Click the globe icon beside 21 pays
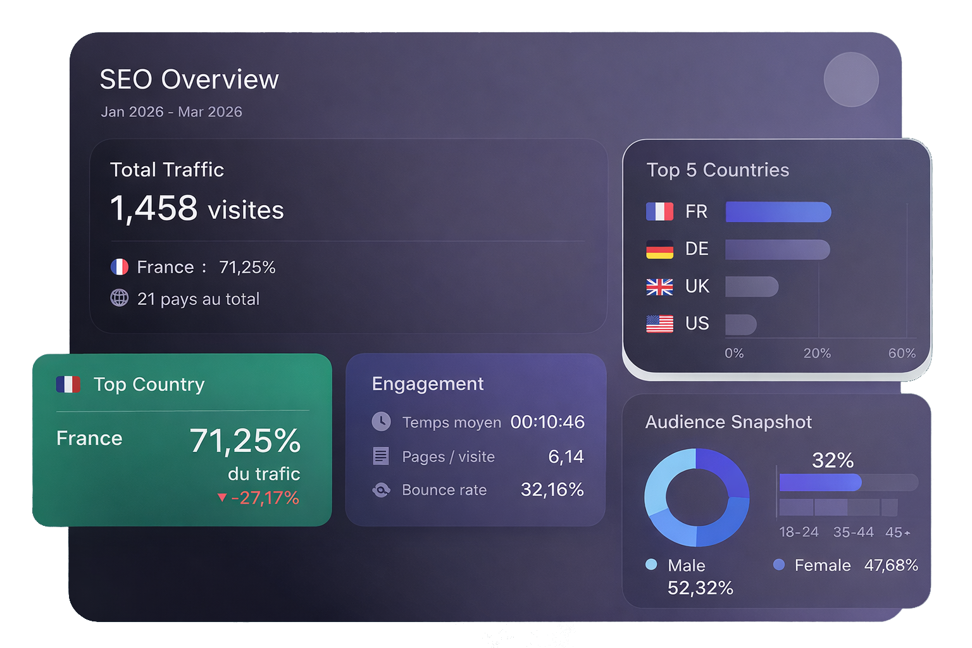Viewport: 972px width, 648px height. coord(120,298)
